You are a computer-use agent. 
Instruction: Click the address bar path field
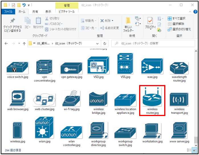click(64, 44)
